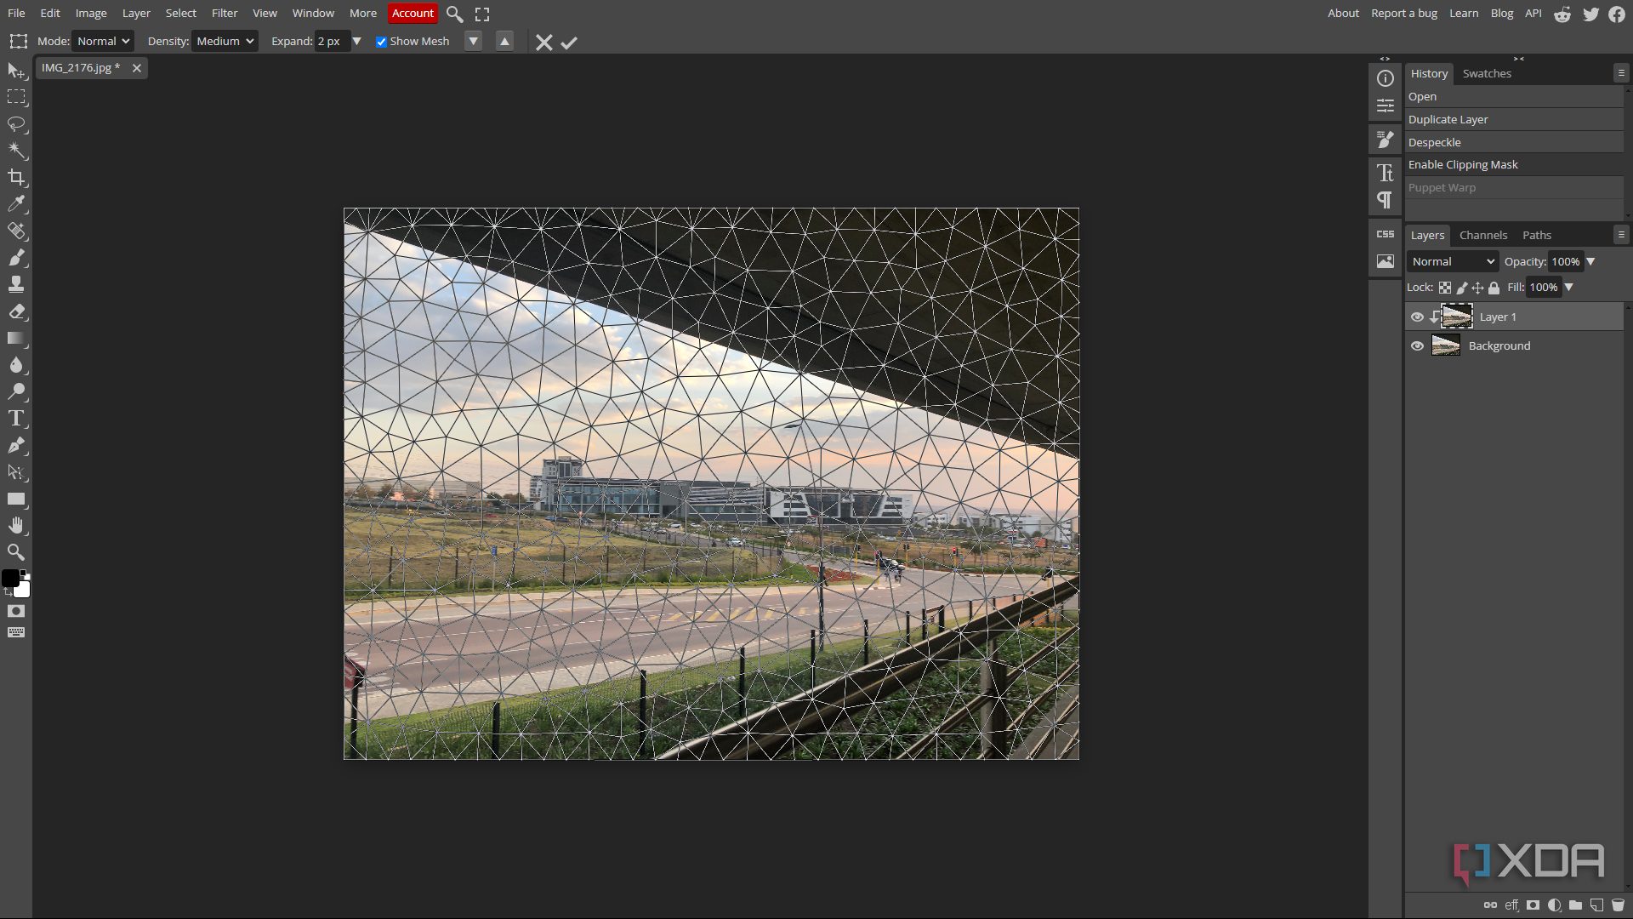
Task: Pick the Magic Wand tool
Action: click(x=16, y=151)
